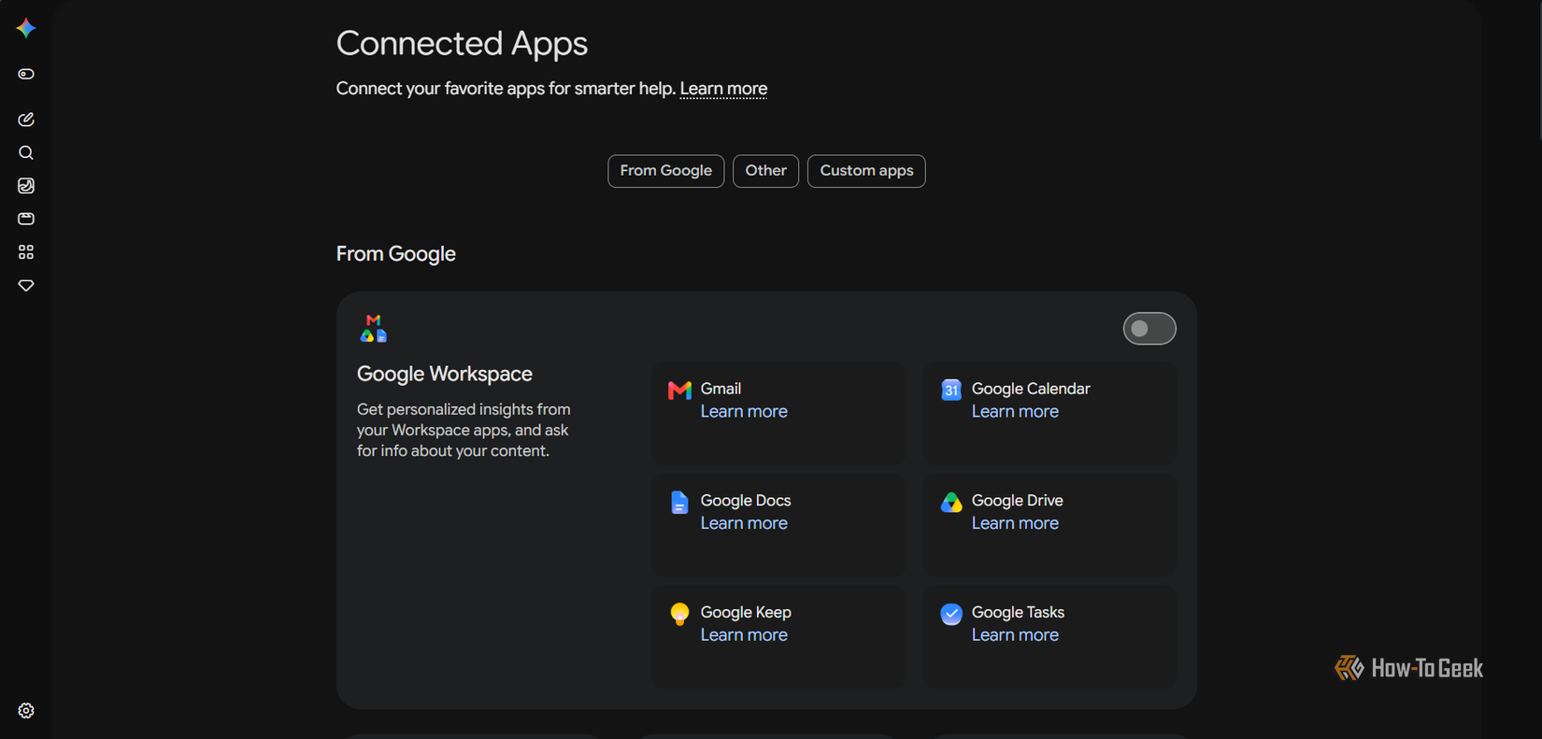1542x739 pixels.
Task: Click the Google Workspace combined logo
Action: 373,329
